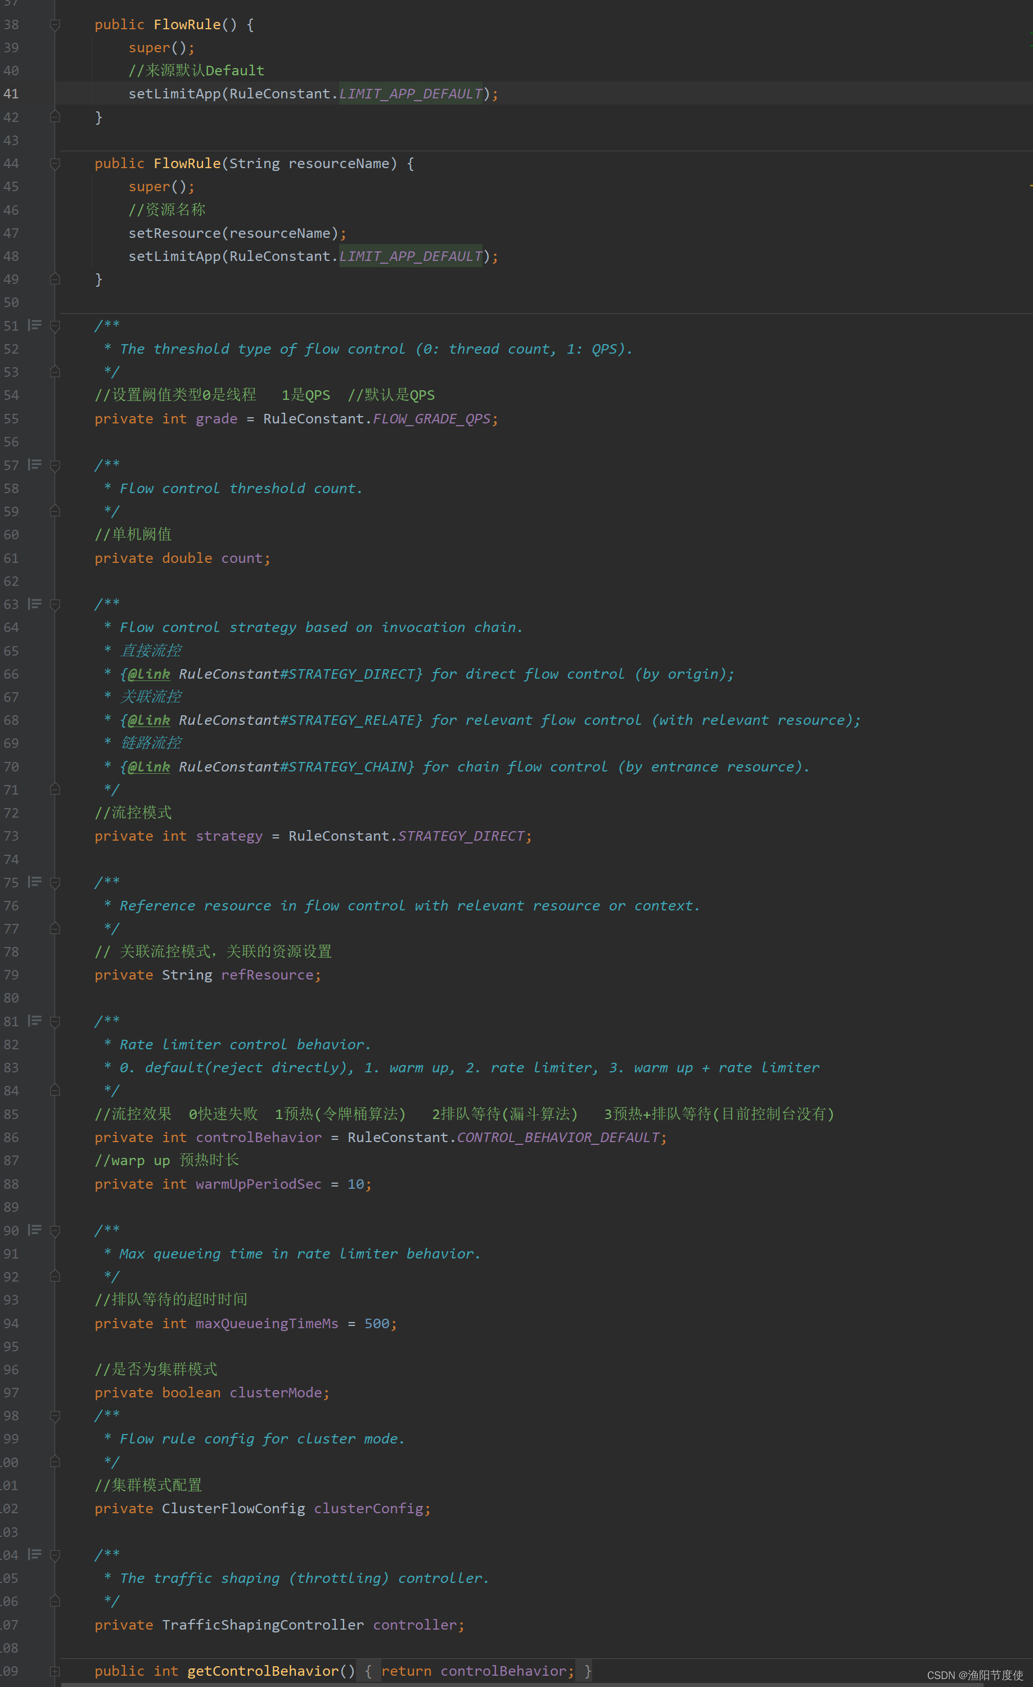Click the clusterConfig field name
Viewport: 1033px width, 1687px height.
coord(369,1508)
